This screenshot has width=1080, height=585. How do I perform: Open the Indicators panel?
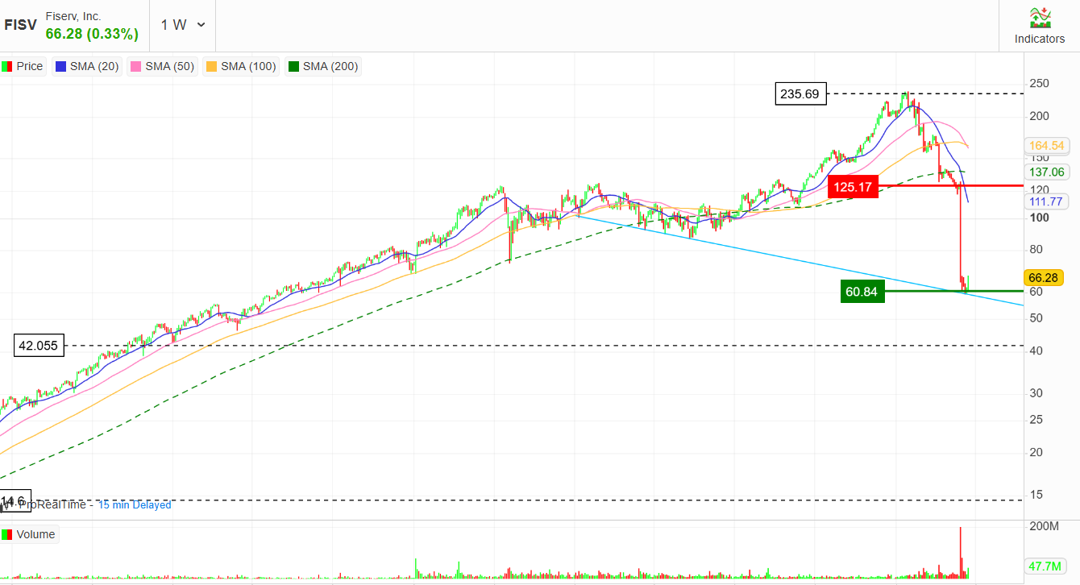(x=1039, y=26)
